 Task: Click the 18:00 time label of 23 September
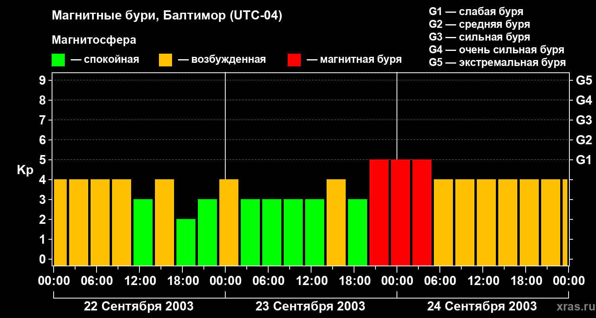coord(354,281)
